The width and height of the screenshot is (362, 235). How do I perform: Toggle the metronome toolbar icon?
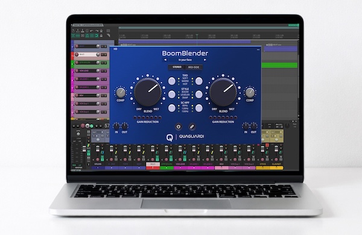click(101, 31)
